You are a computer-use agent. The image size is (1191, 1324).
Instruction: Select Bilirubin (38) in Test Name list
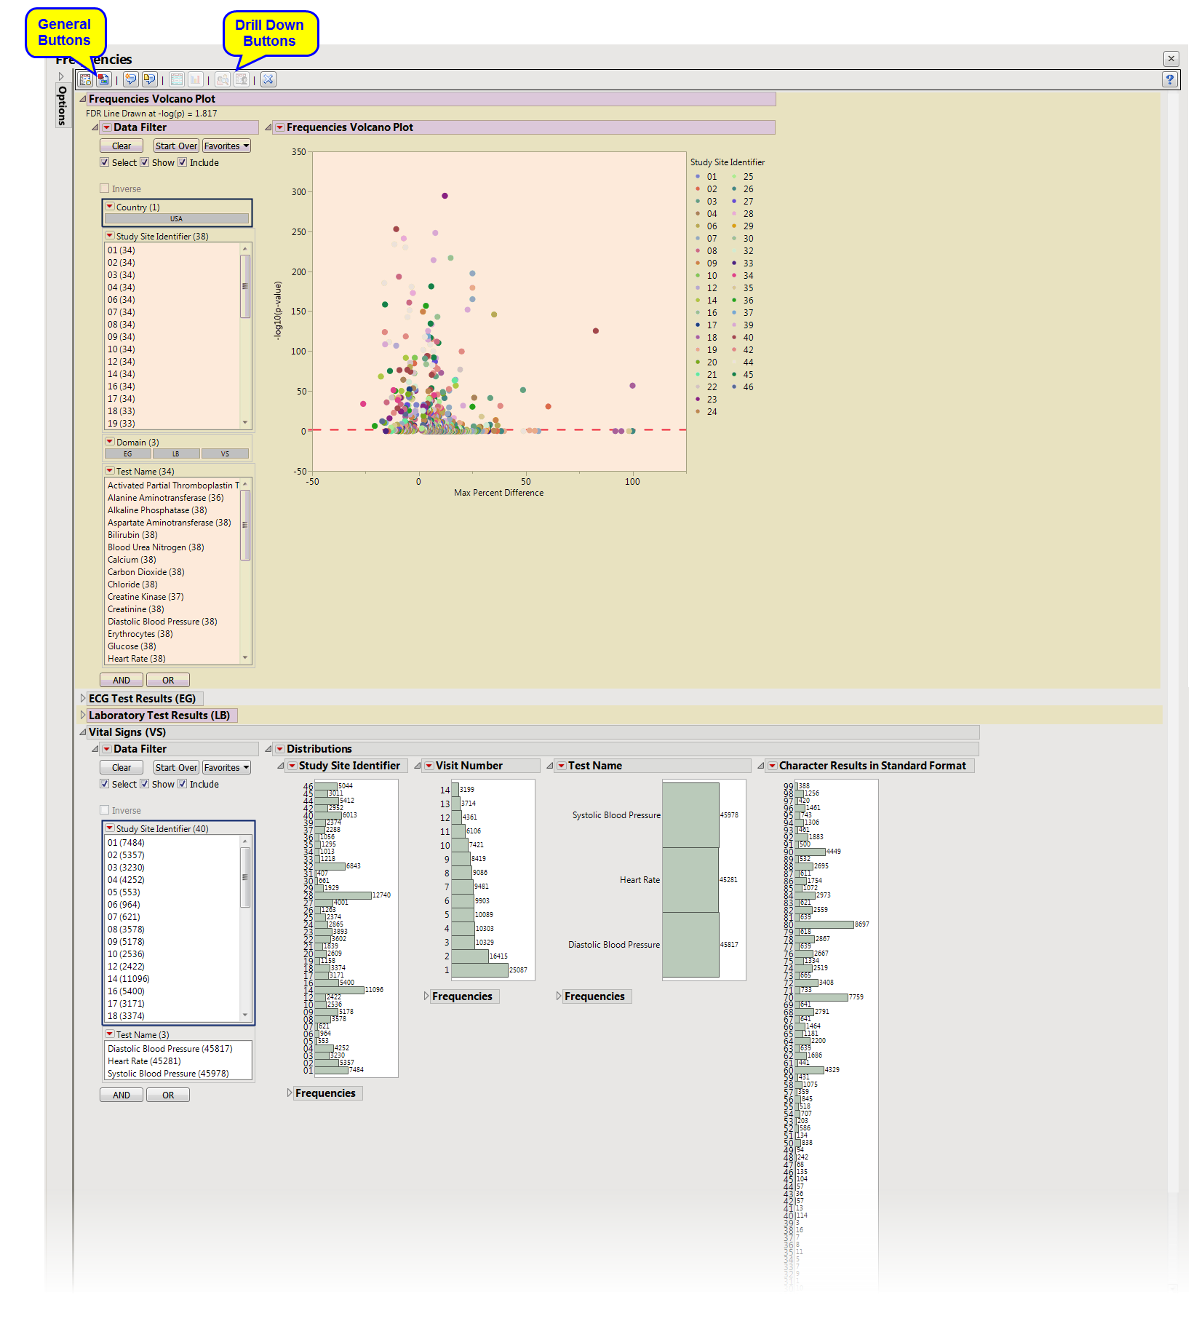point(132,535)
